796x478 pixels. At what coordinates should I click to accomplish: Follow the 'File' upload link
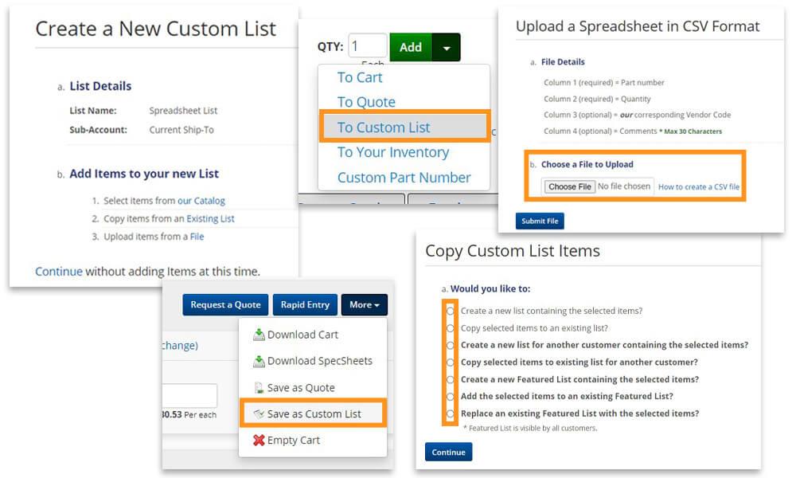click(197, 237)
